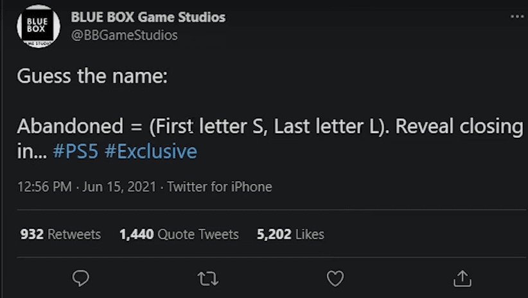Open the Twitter for iPhone source link

[220, 186]
